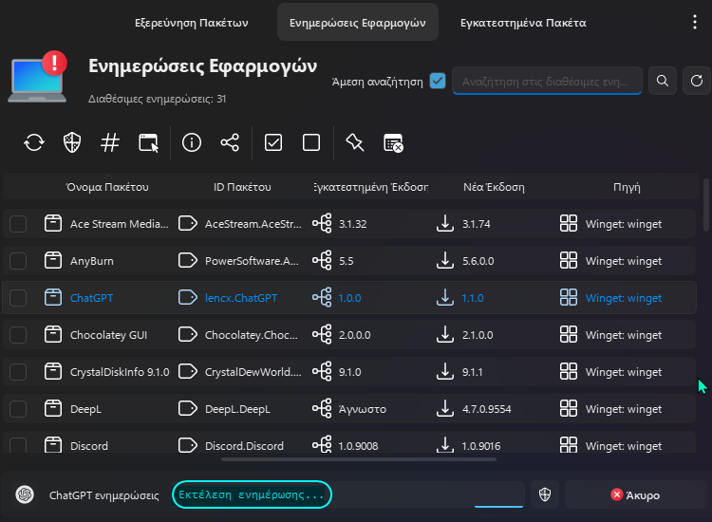Image resolution: width=712 pixels, height=522 pixels.
Task: Click the shield icon in ChatGPT operation bar
Action: click(545, 494)
